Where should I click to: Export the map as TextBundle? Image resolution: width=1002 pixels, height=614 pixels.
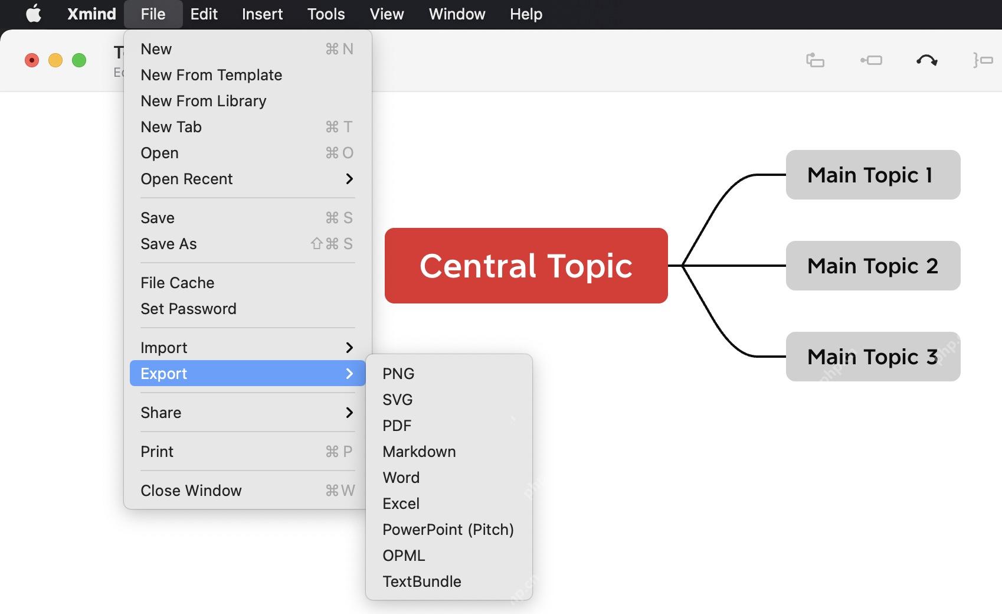[449, 582]
